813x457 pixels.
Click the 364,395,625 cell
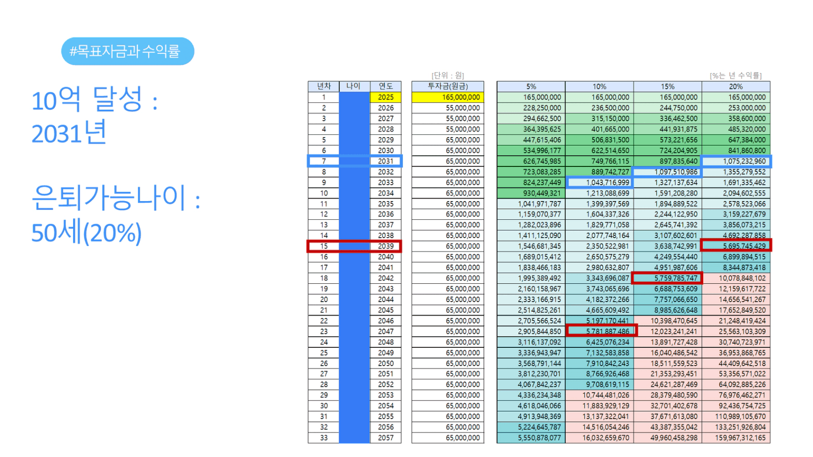(x=531, y=129)
